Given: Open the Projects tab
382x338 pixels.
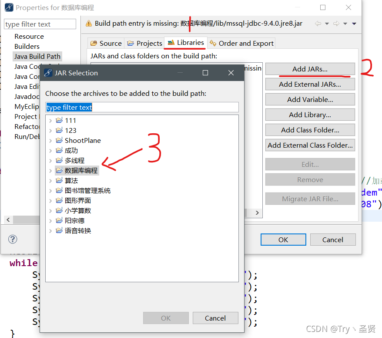Looking at the screenshot, I should 144,43.
